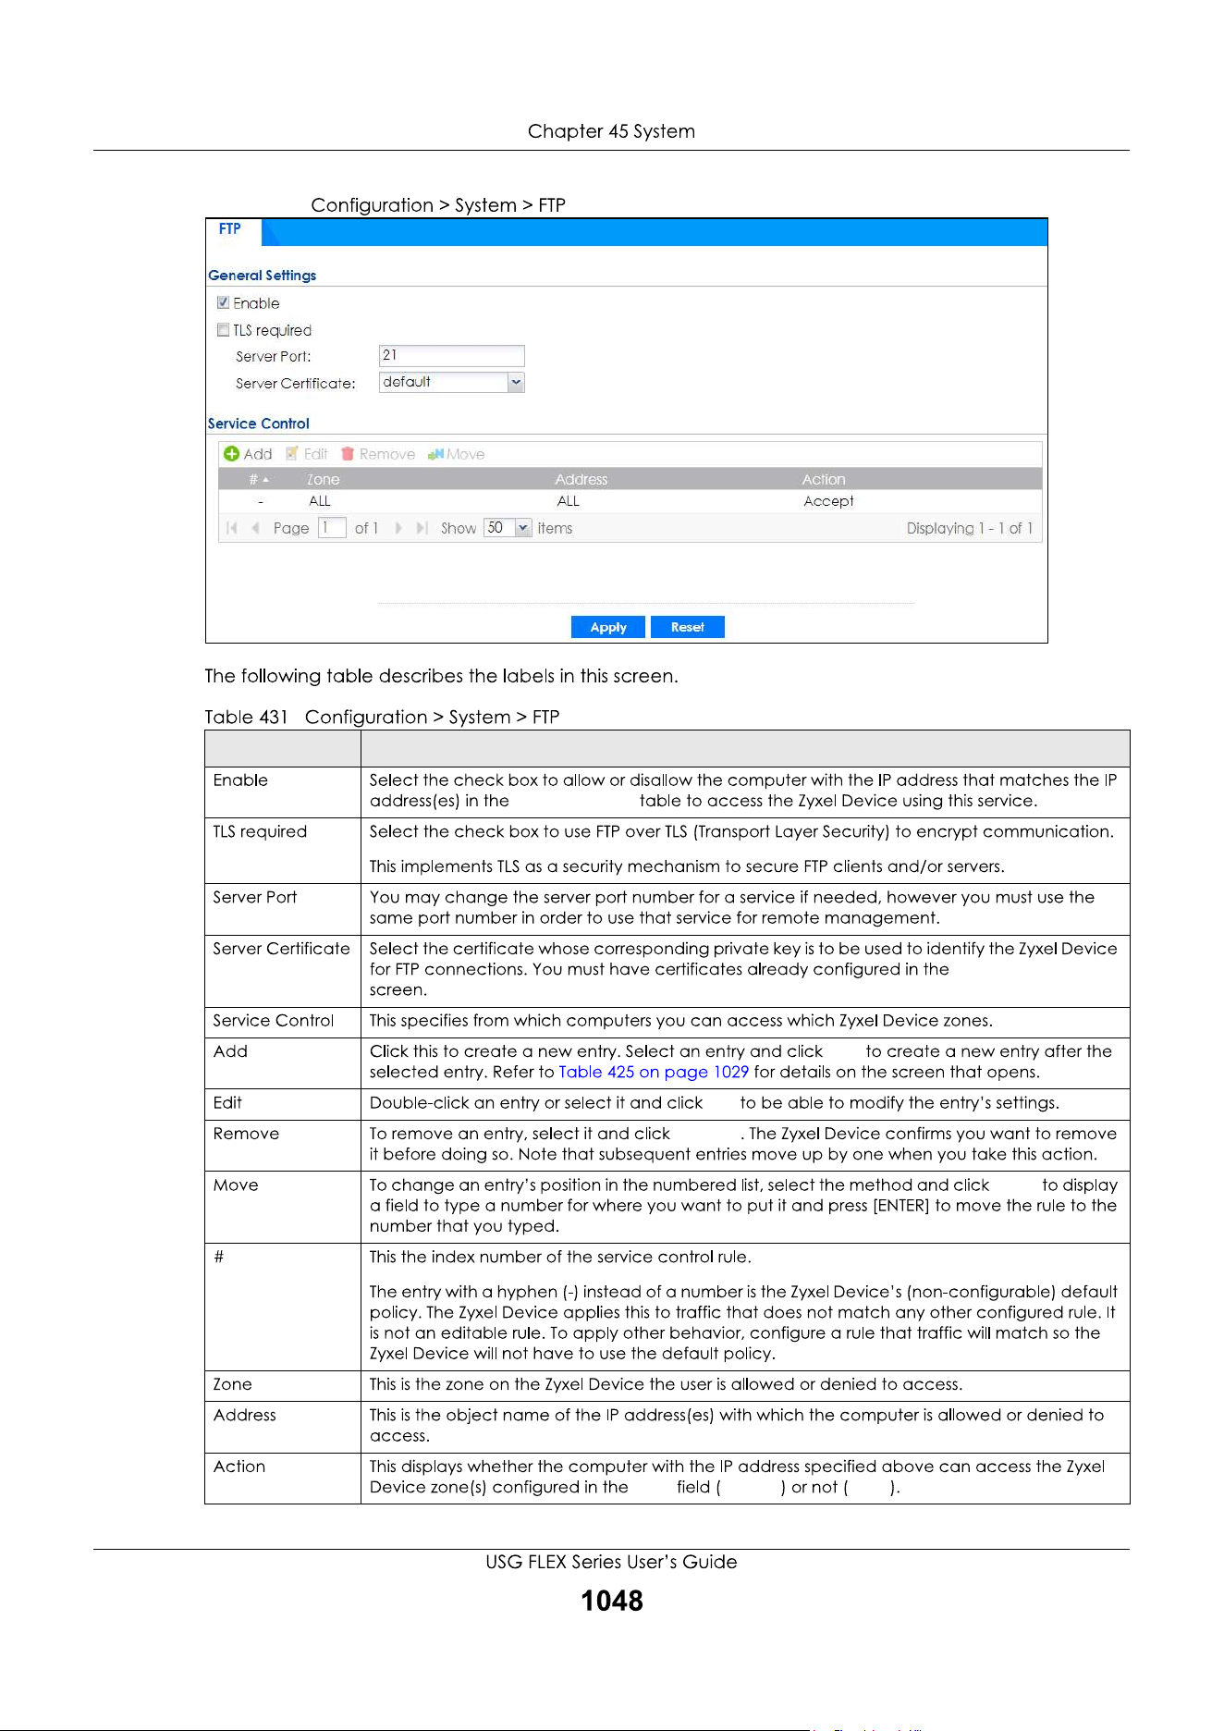
Task: Click 'USG FLEX Series User's Guide' footer text
Action: (612, 1562)
